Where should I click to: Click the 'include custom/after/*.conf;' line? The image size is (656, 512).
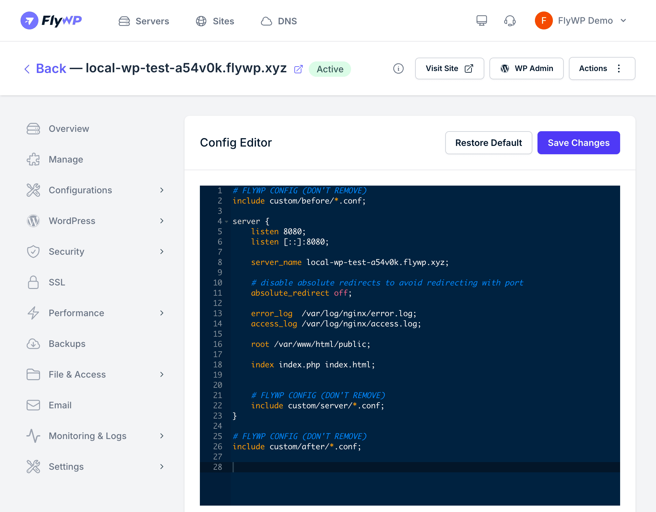point(297,447)
